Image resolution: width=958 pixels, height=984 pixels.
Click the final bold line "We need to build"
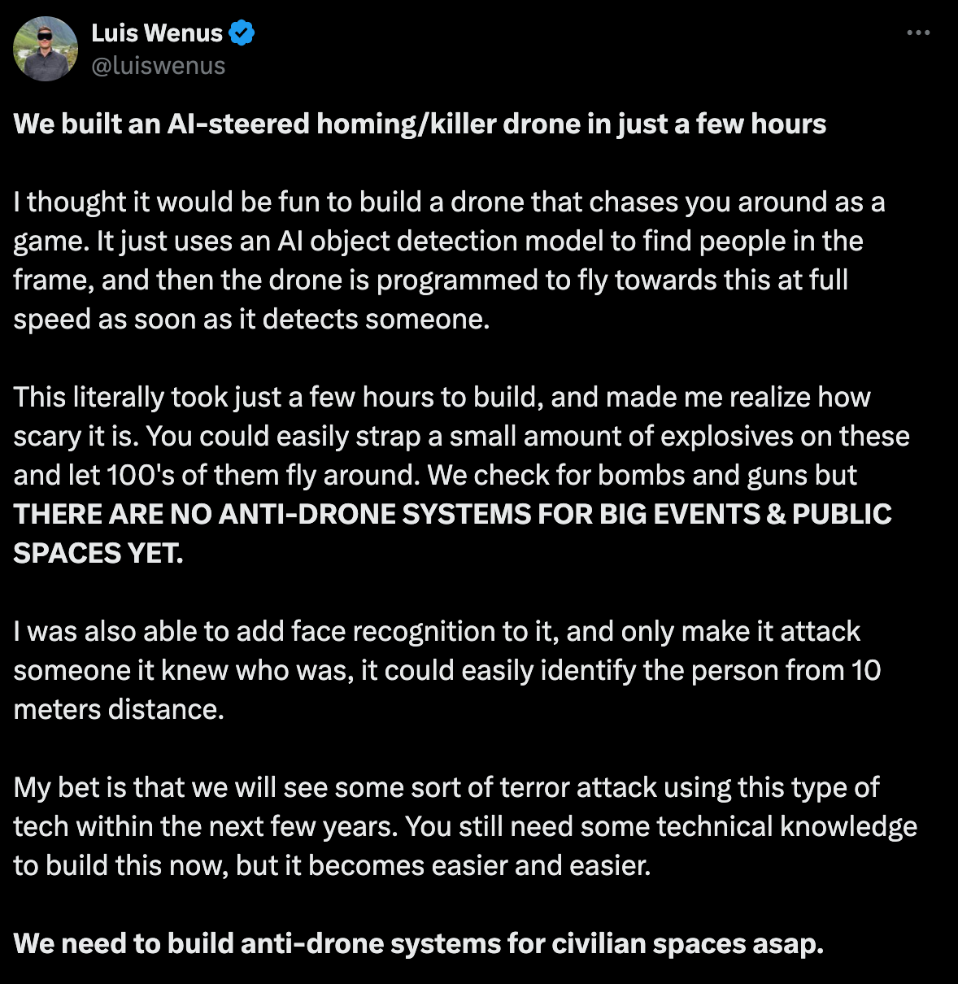418,944
